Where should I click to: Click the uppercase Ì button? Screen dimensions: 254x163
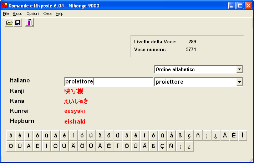click(x=243, y=136)
